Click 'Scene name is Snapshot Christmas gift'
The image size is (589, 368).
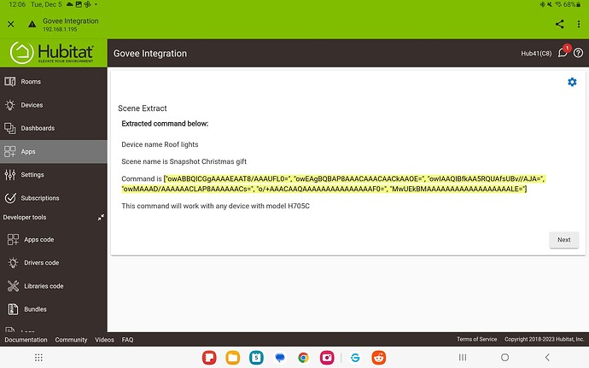[x=184, y=161]
